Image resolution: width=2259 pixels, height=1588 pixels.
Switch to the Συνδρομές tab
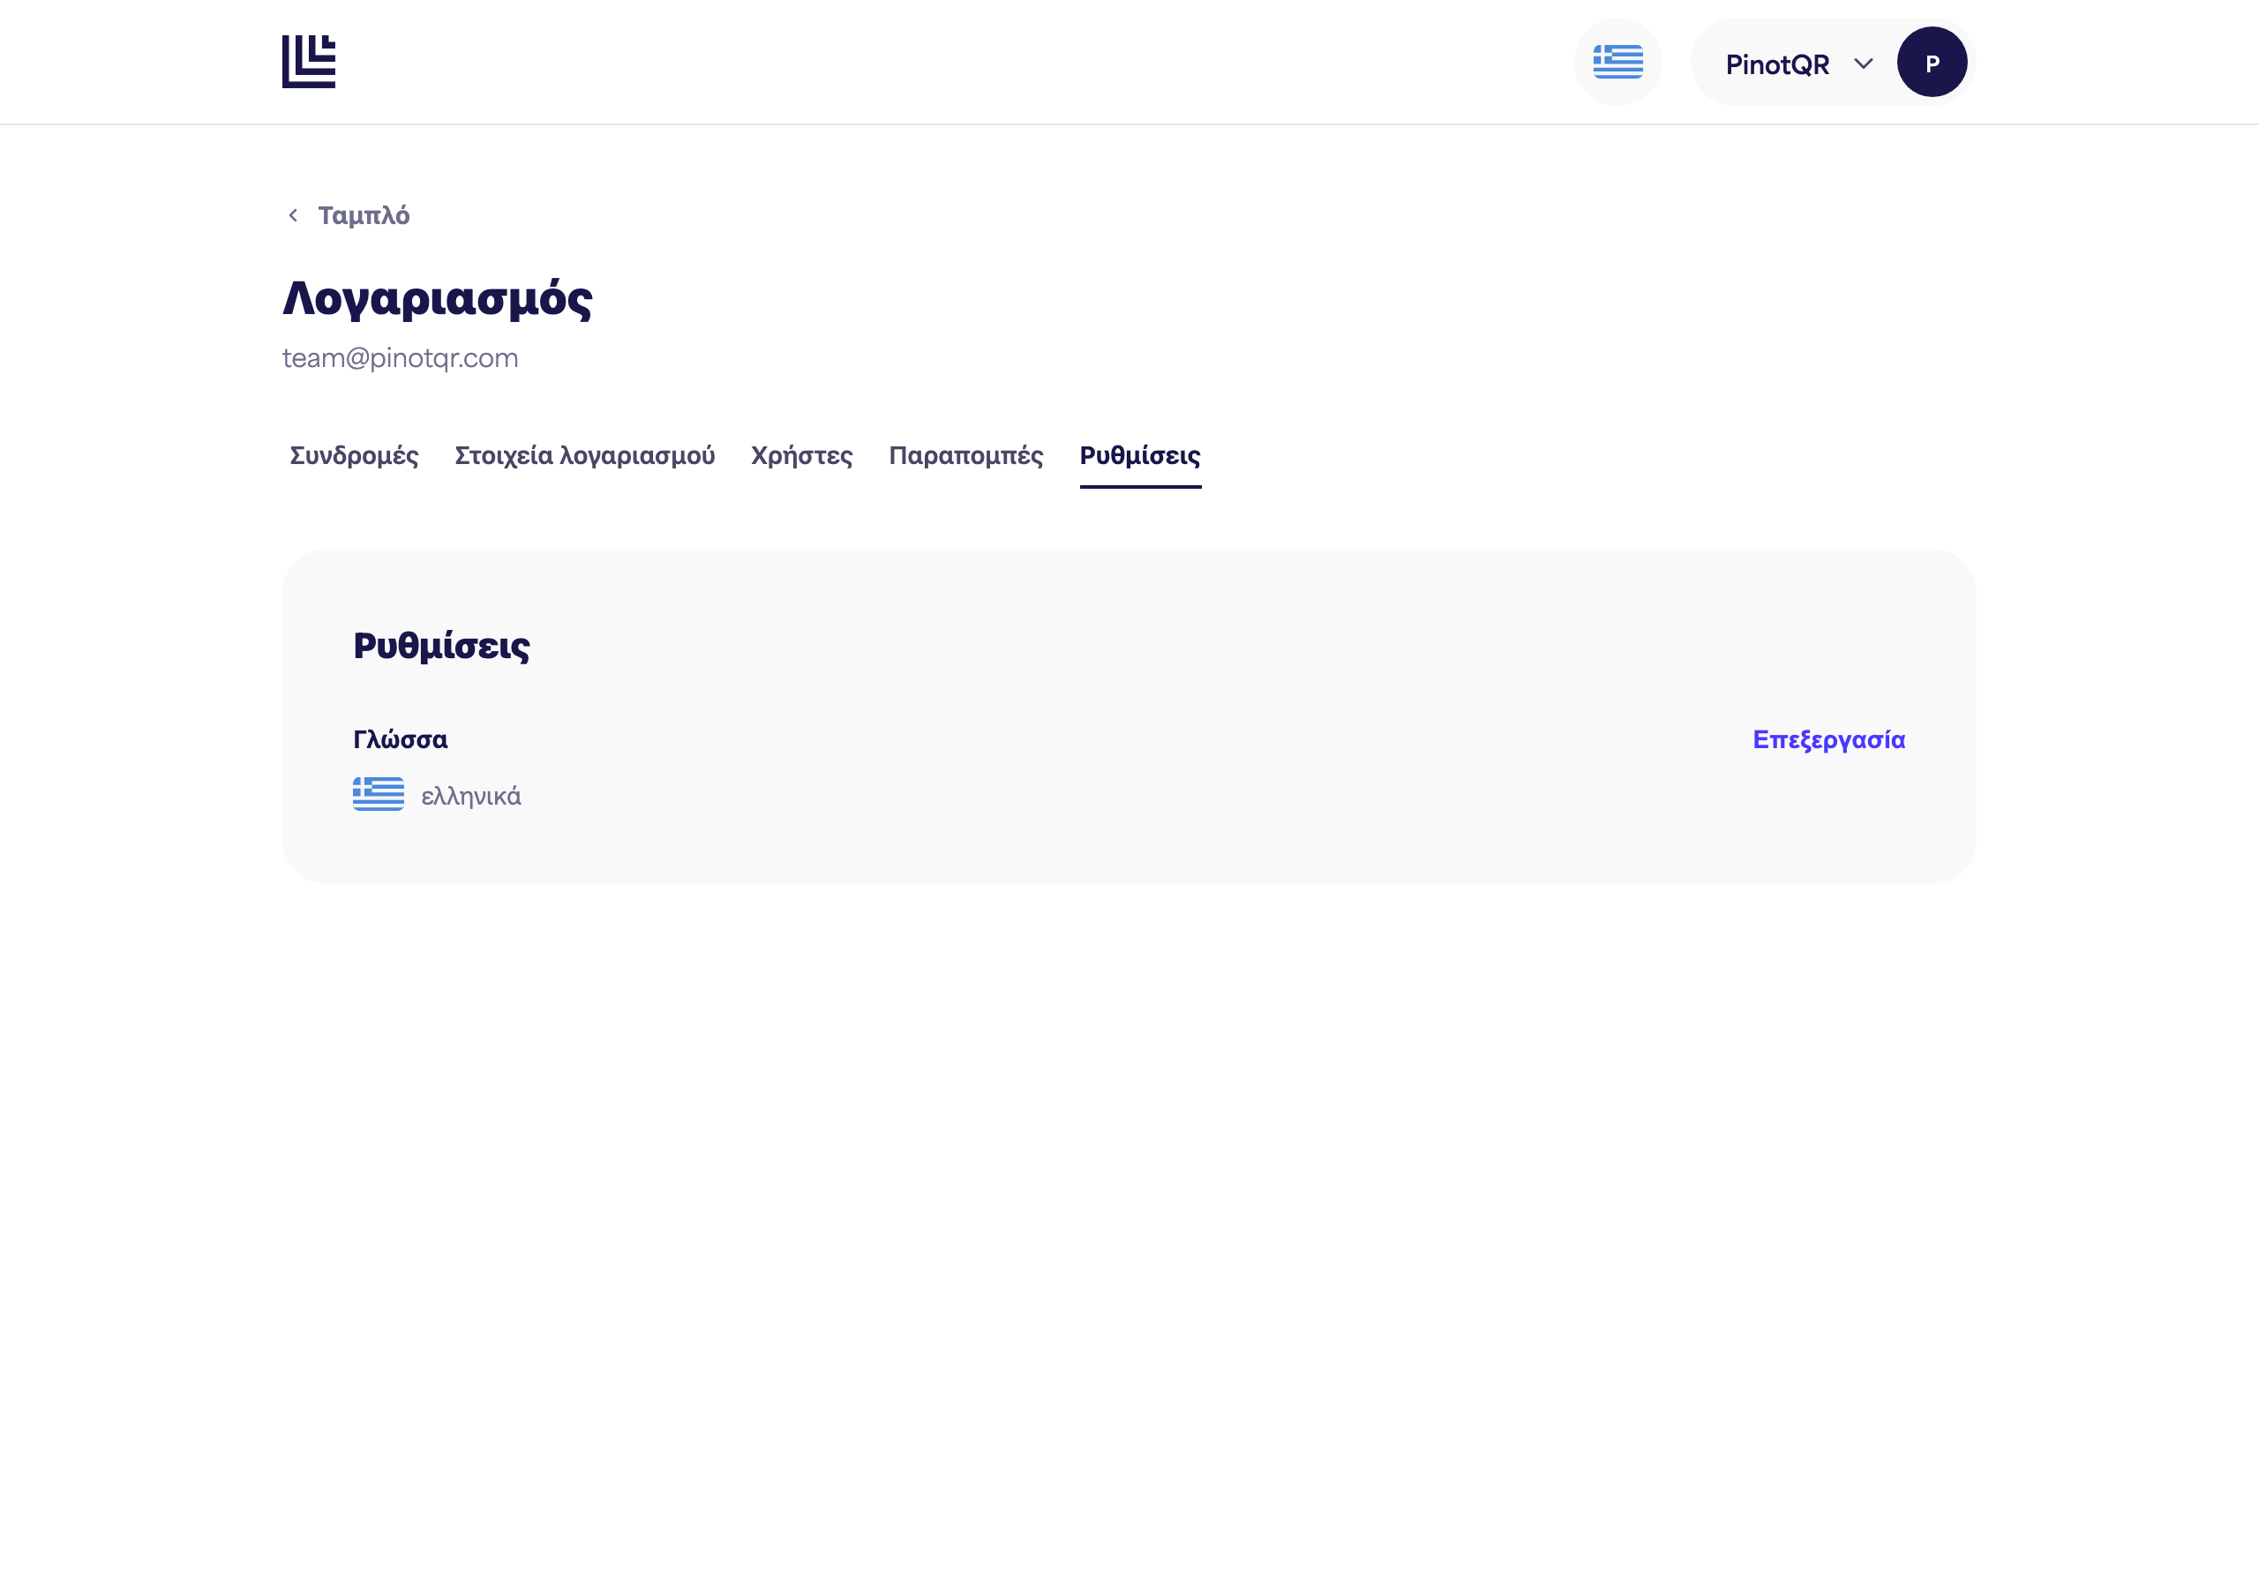coord(354,455)
